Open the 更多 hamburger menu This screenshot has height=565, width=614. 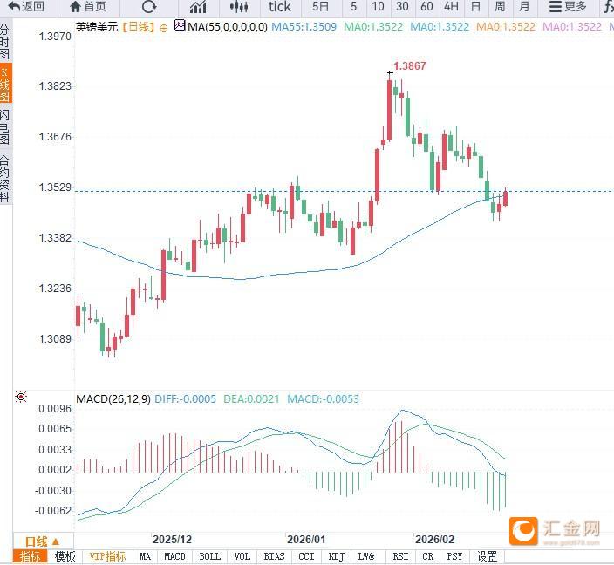568,7
